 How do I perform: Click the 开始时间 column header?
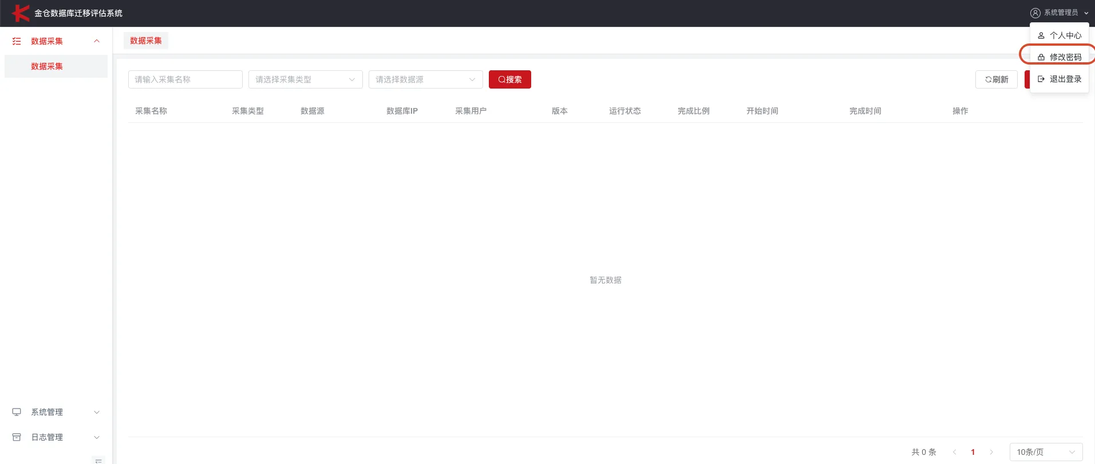[762, 111]
